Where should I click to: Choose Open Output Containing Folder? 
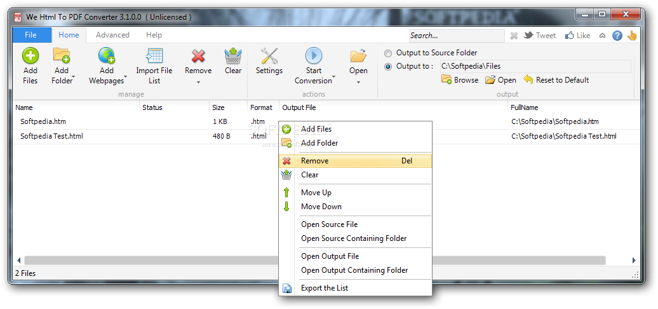point(355,270)
